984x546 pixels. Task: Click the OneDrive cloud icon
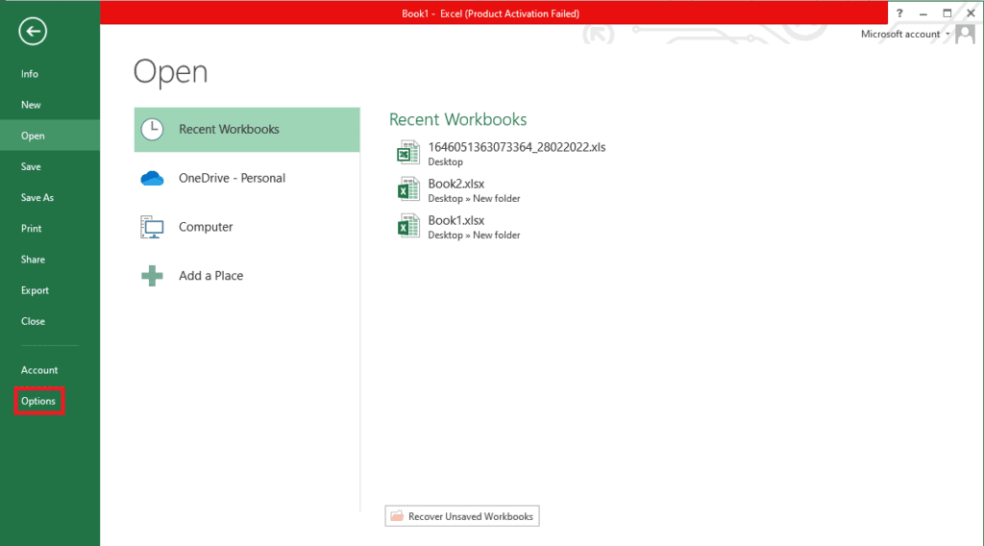click(152, 178)
